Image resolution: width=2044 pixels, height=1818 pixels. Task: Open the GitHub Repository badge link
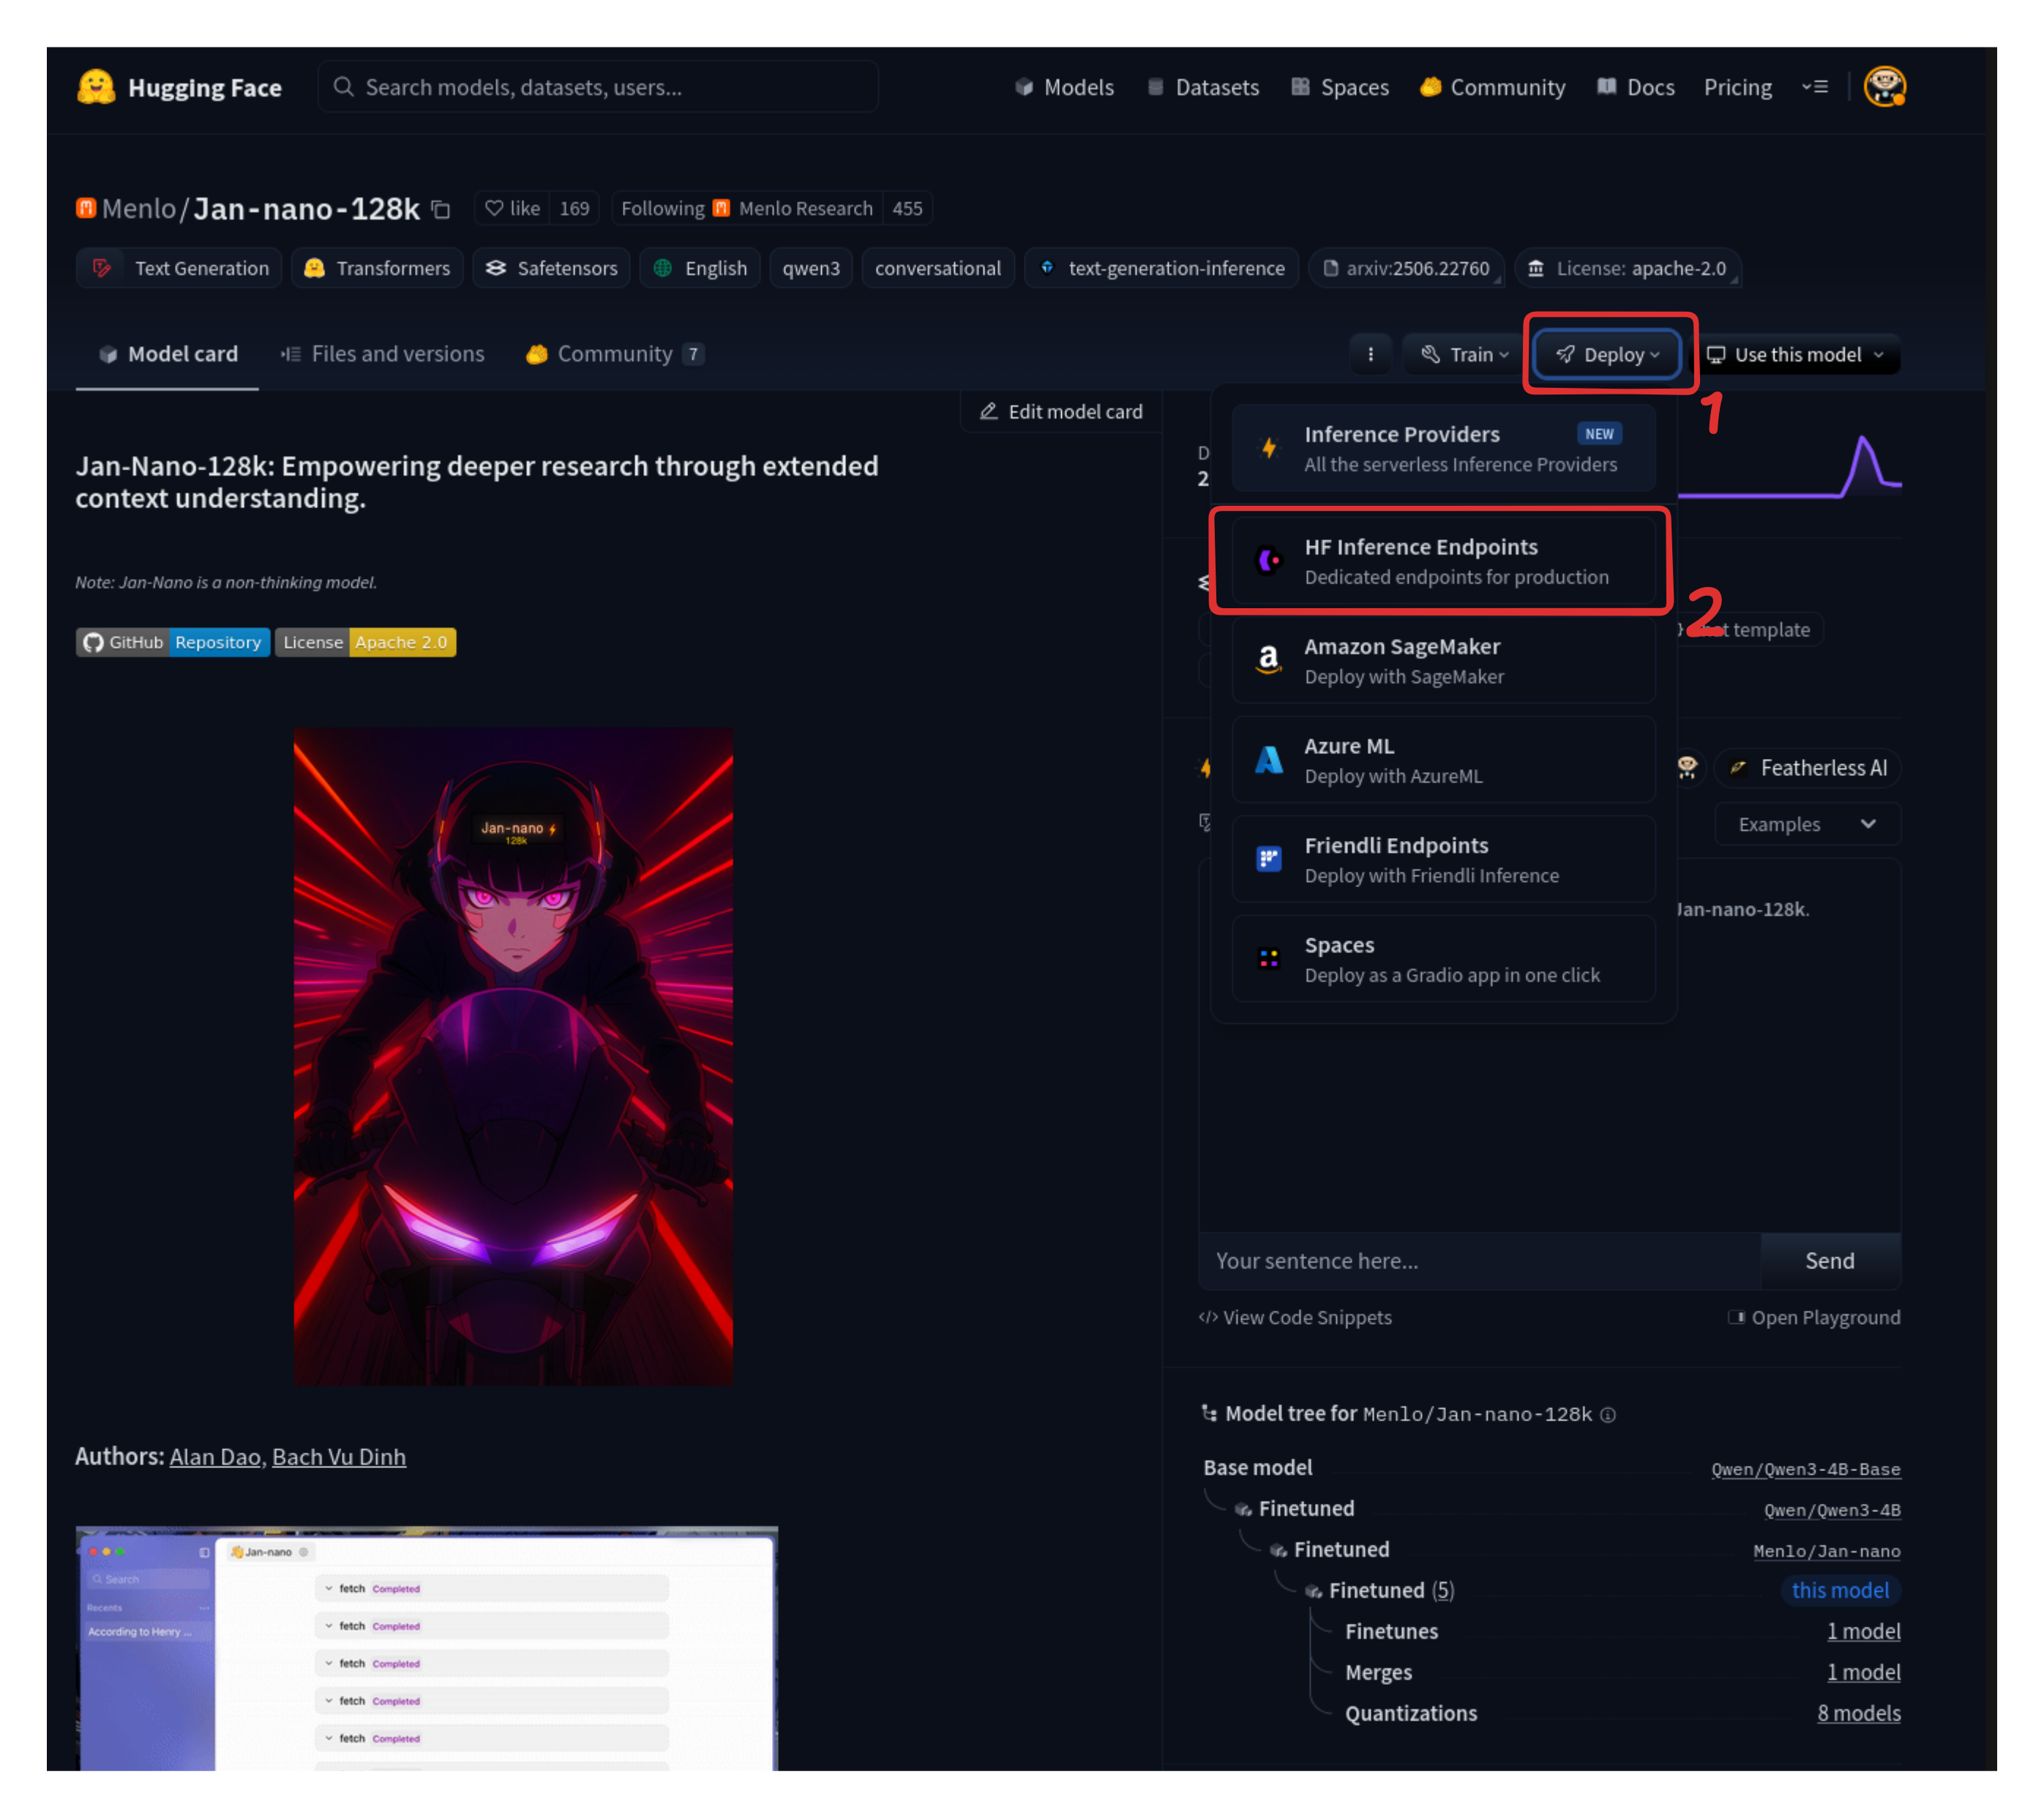coord(173,642)
